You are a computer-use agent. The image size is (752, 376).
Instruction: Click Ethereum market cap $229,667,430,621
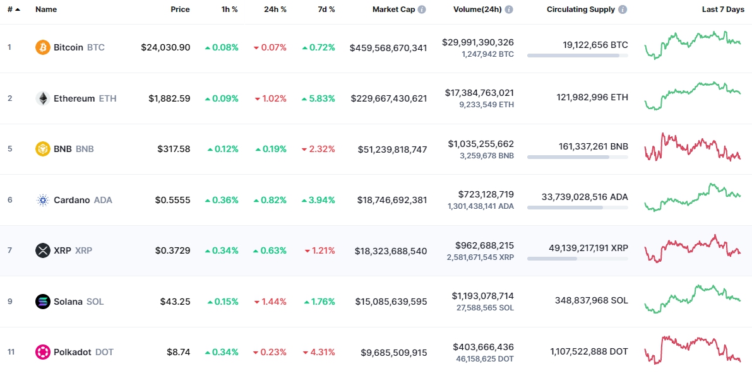coord(389,98)
